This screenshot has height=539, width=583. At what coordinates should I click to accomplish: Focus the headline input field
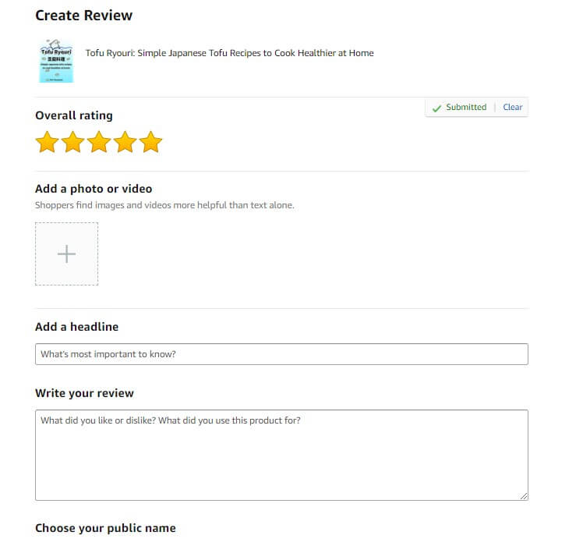[x=281, y=354]
